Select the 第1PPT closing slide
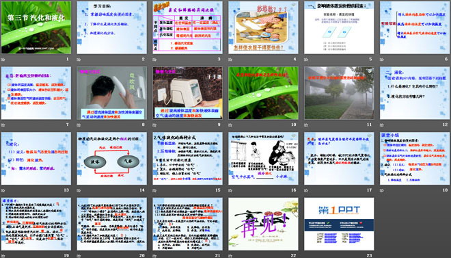The image size is (451, 258). [x=339, y=224]
